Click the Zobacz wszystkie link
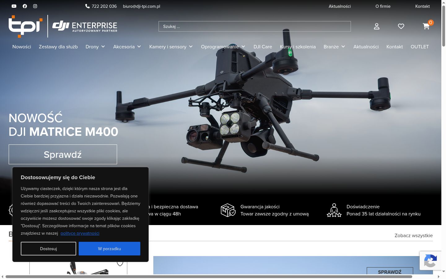This screenshot has height=279, width=446. [x=413, y=236]
